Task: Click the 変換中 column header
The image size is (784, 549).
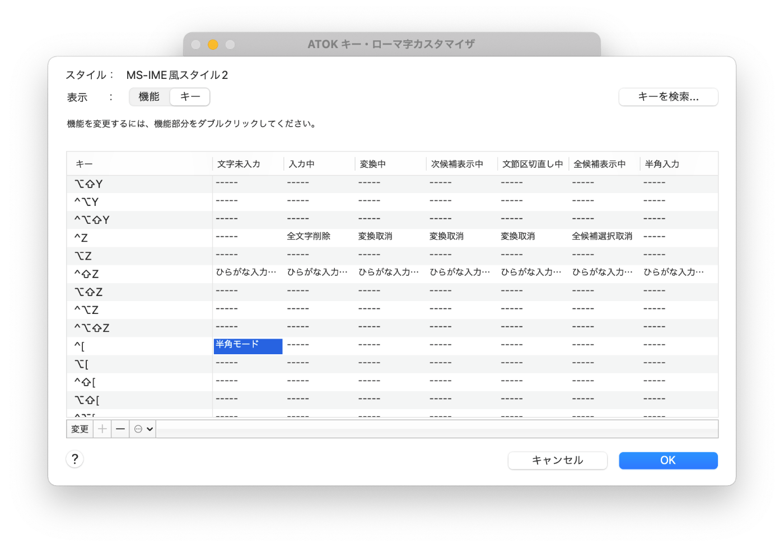Action: [390, 164]
